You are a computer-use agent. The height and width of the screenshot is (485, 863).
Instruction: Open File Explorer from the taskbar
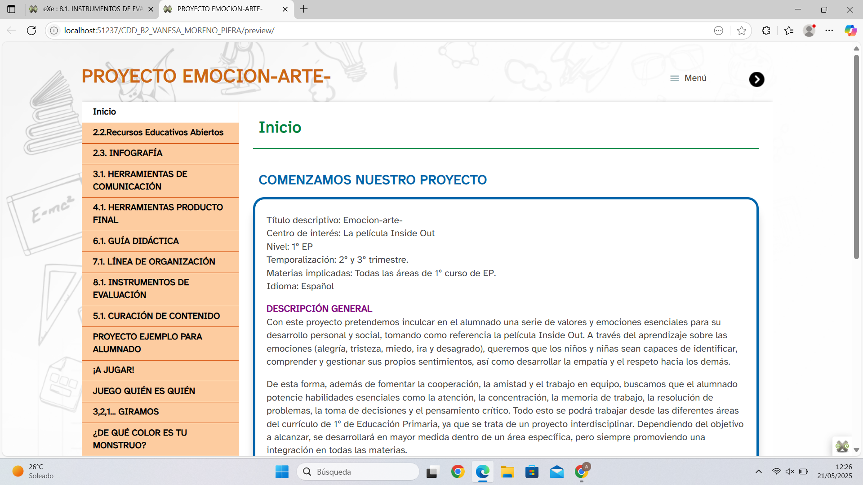pos(507,472)
